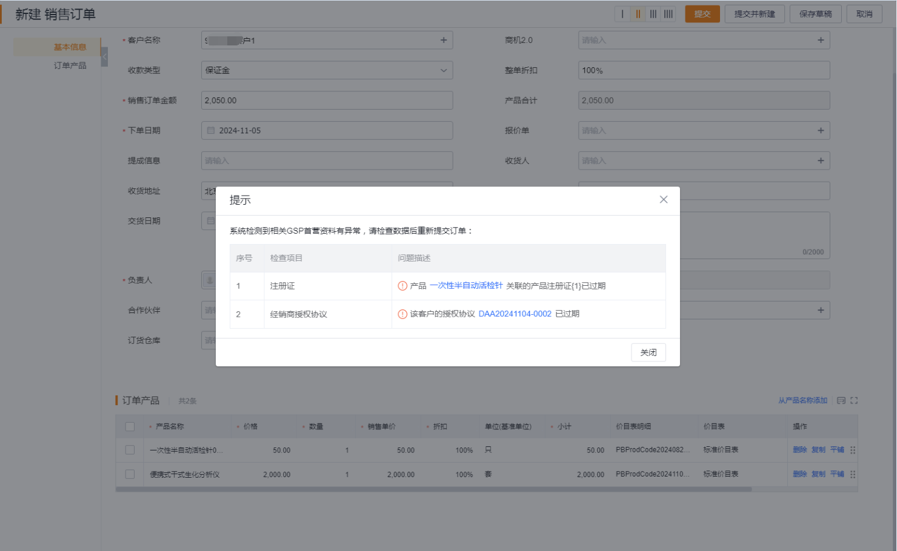Screen dimensions: 897x551
Task: Click 平铺 for 一次性半自动活检针 row
Action: pyautogui.click(x=837, y=450)
